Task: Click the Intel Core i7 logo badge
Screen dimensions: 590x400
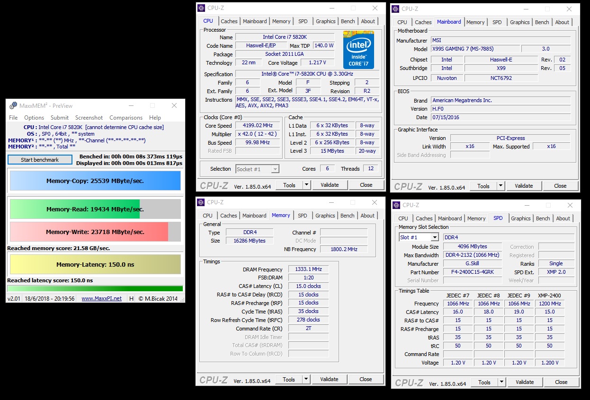Action: pyautogui.click(x=358, y=50)
